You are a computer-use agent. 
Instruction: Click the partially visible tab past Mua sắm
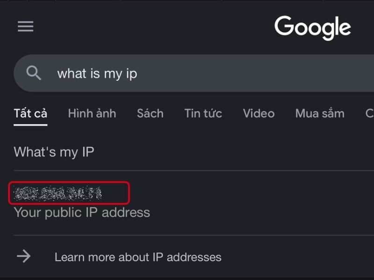(x=369, y=113)
